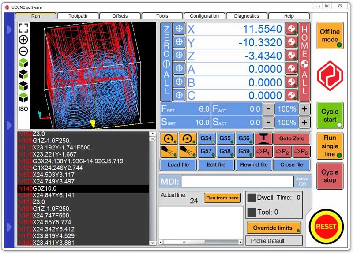
Task: Activate G56 offset
Action: (x=244, y=138)
